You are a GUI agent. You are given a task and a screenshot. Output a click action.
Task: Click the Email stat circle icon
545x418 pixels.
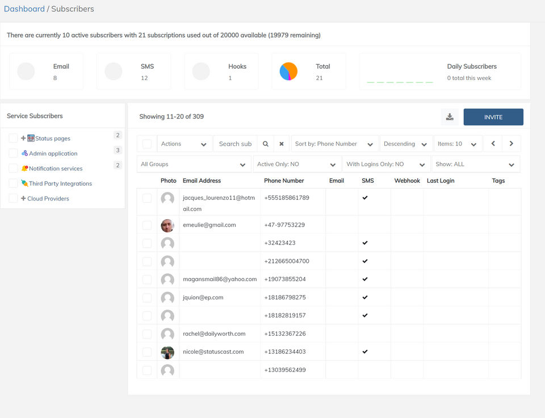pos(26,72)
